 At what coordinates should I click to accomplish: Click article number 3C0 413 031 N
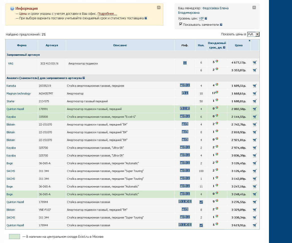(x=49, y=63)
